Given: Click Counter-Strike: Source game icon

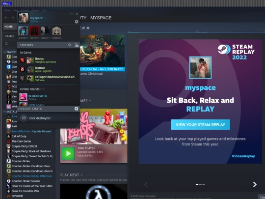Looking at the screenshot, I should coord(9,181).
